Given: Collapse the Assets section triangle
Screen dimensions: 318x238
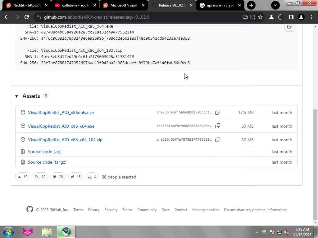Looking at the screenshot, I should 17,96.
